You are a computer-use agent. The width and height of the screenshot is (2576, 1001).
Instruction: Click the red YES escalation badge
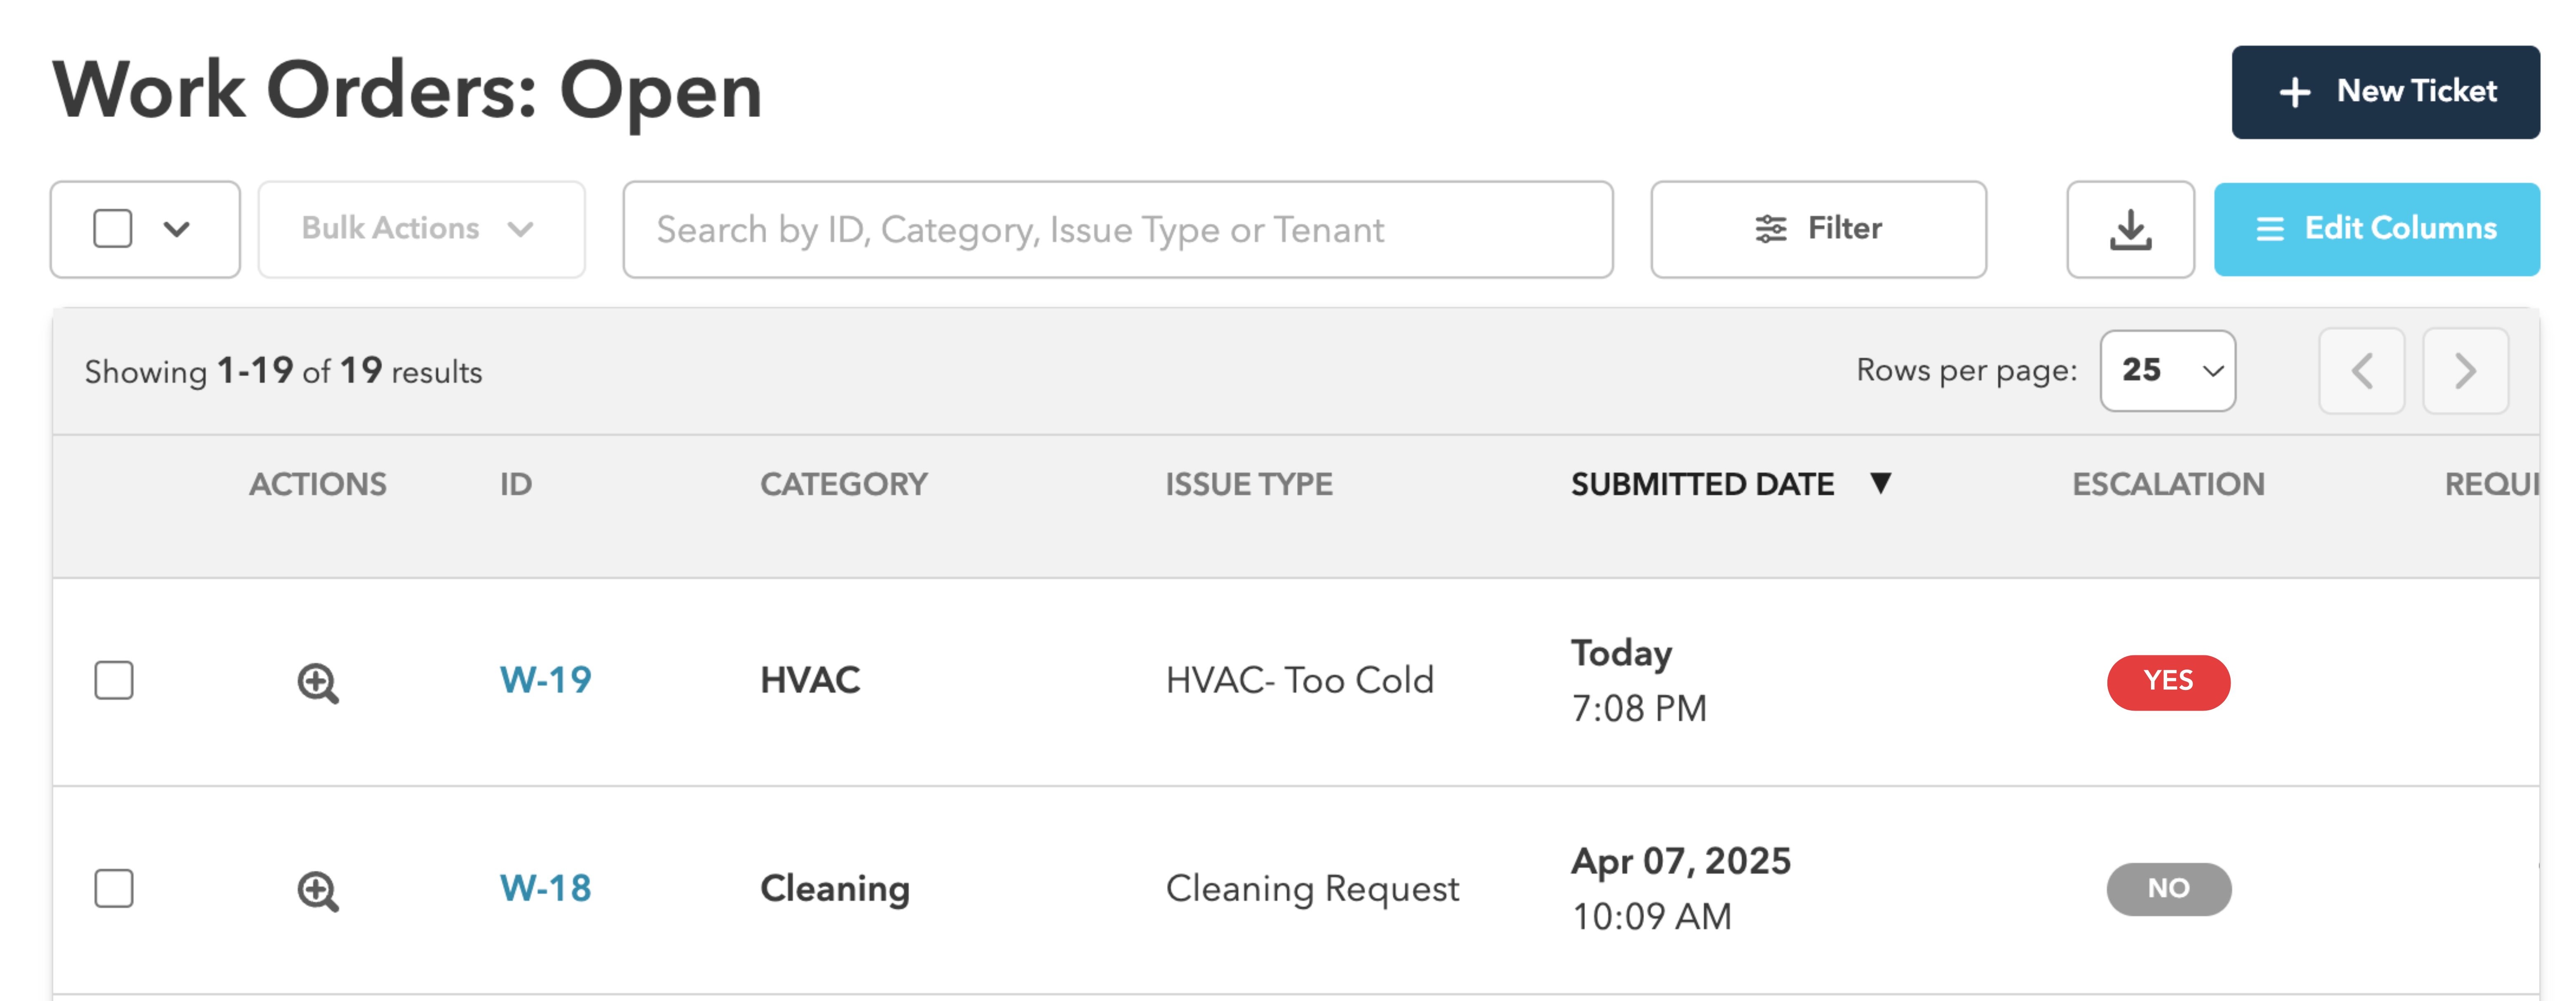pyautogui.click(x=2168, y=682)
